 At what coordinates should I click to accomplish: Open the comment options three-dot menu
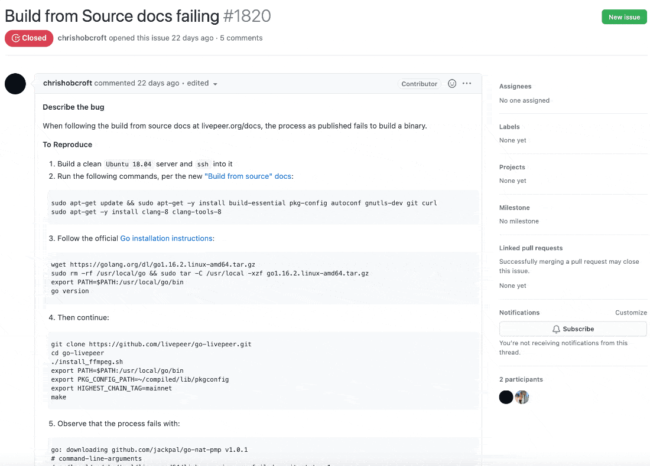pyautogui.click(x=467, y=83)
